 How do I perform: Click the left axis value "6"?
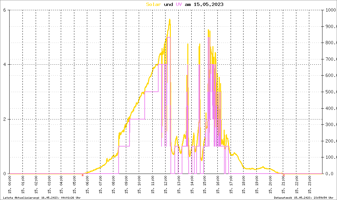pos(5,10)
